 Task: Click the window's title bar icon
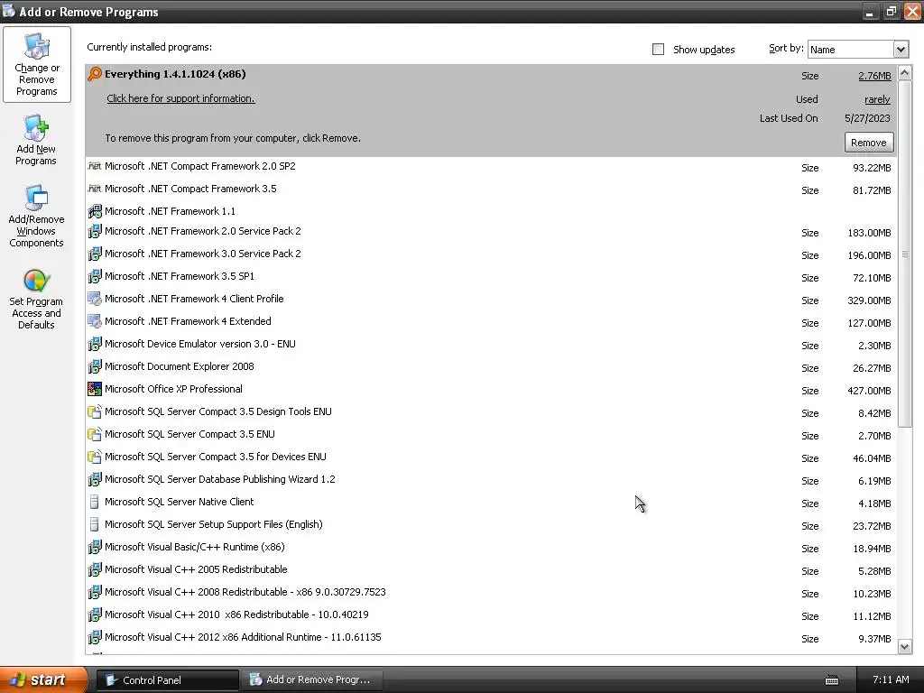[9, 11]
